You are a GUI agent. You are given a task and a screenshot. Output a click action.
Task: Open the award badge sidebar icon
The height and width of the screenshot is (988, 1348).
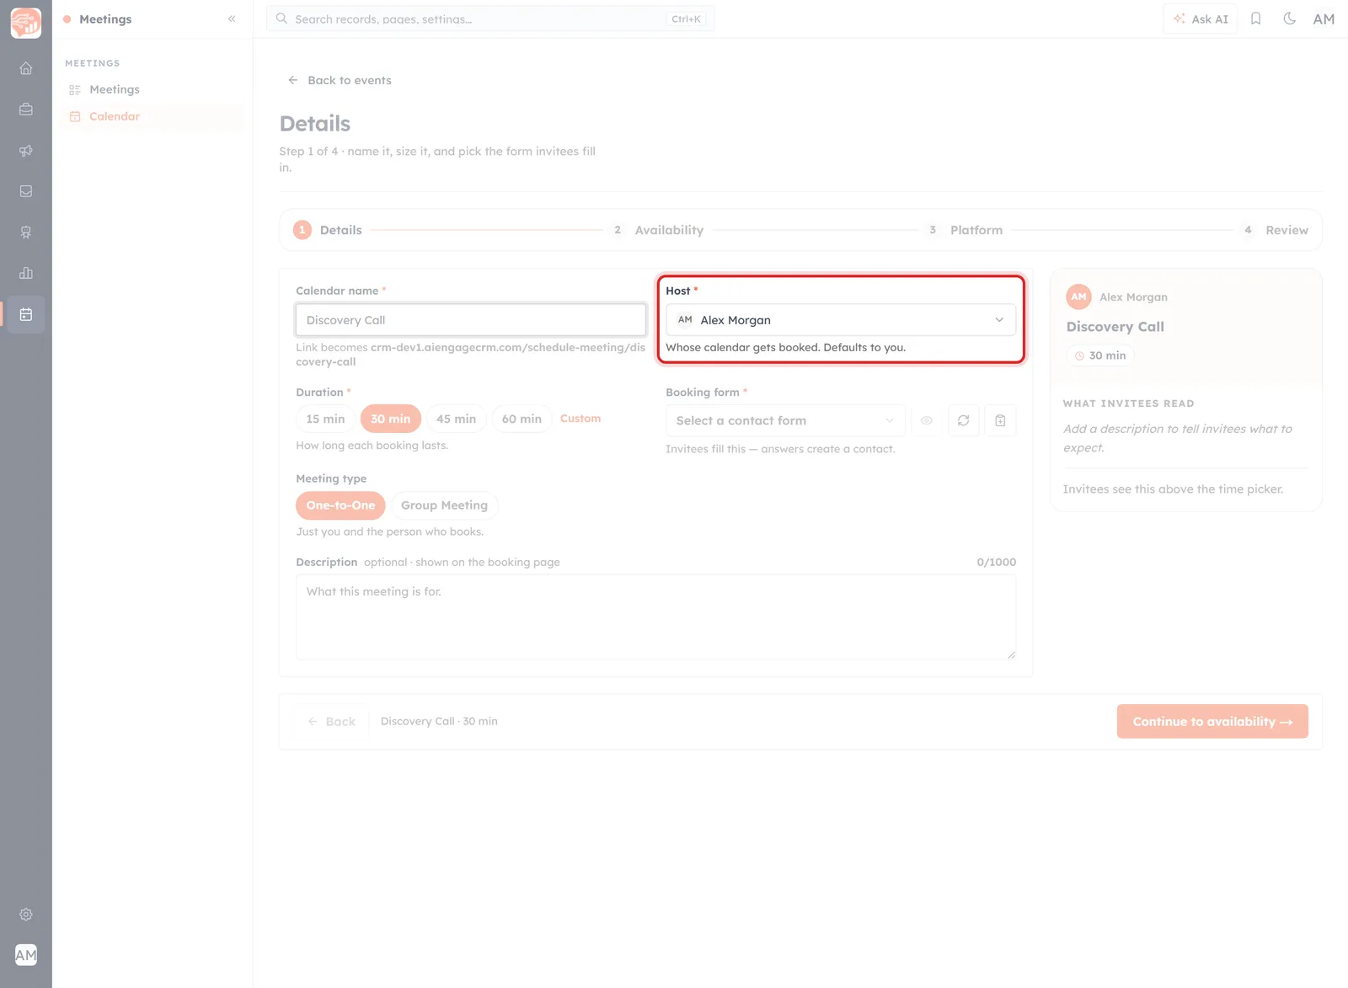(26, 232)
